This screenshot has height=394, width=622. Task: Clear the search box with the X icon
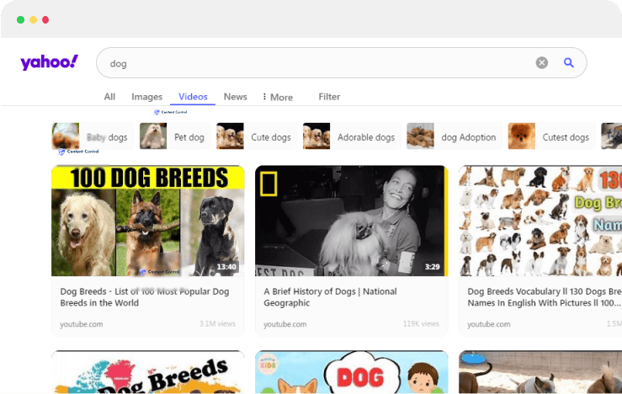(542, 62)
